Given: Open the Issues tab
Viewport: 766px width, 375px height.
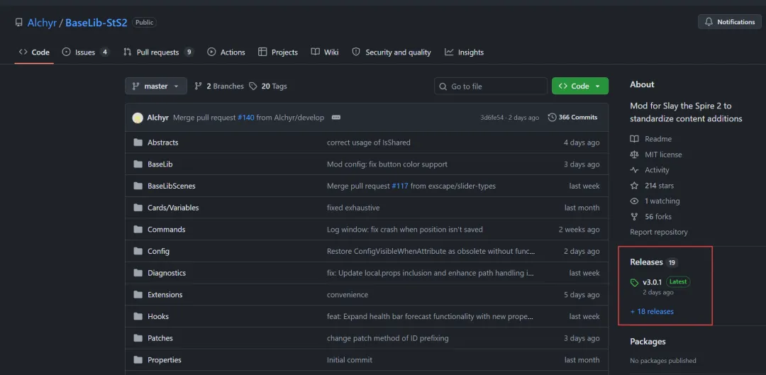Looking at the screenshot, I should 86,52.
